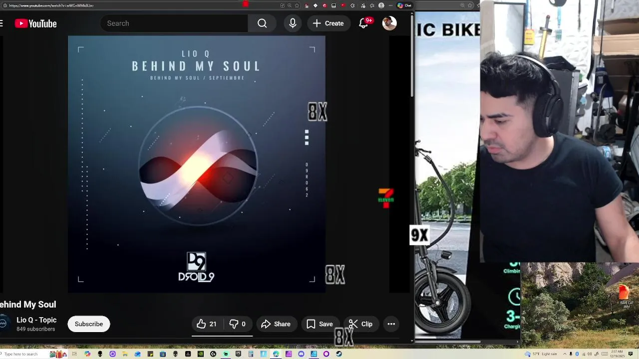Open Edge favorites list icon

pyautogui.click(x=372, y=5)
